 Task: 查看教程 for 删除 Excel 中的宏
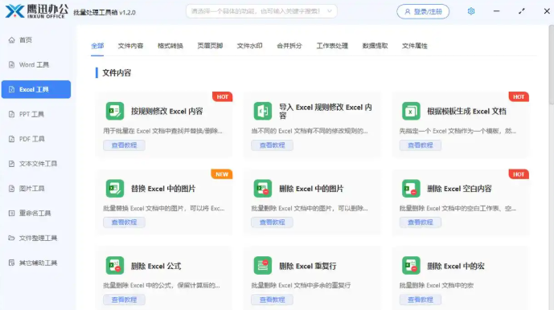click(x=420, y=300)
